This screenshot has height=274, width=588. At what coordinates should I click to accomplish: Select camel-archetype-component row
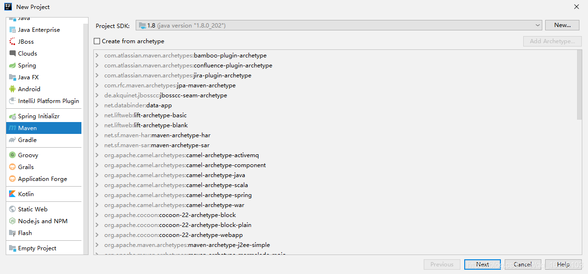pos(335,165)
